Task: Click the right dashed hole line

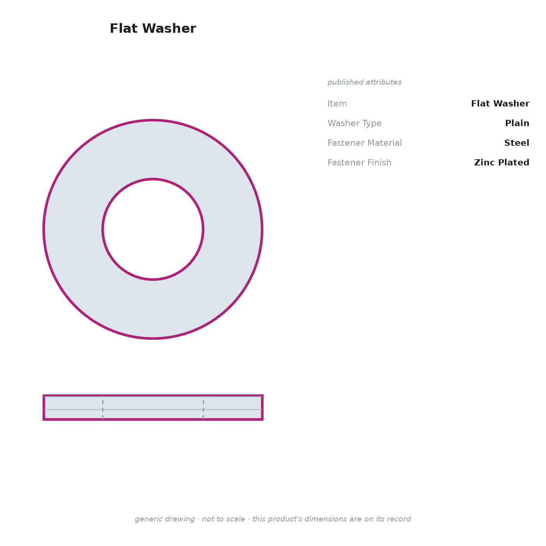Action: coord(203,408)
